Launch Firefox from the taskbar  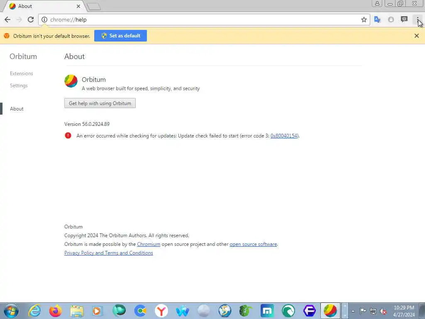[56, 311]
